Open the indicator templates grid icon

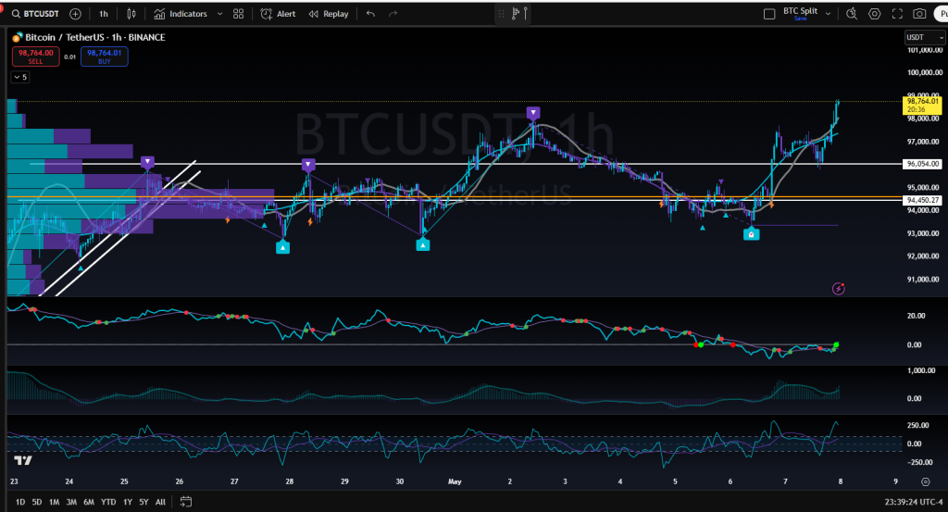click(x=238, y=13)
